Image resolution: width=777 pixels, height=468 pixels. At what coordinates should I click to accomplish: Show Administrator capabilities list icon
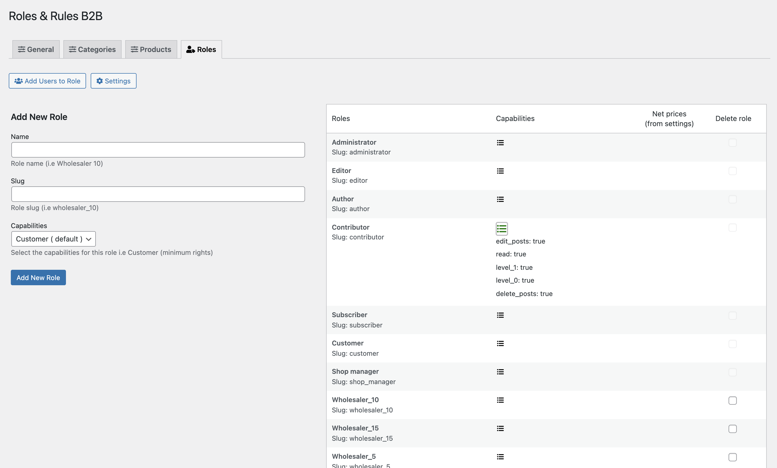pyautogui.click(x=500, y=143)
